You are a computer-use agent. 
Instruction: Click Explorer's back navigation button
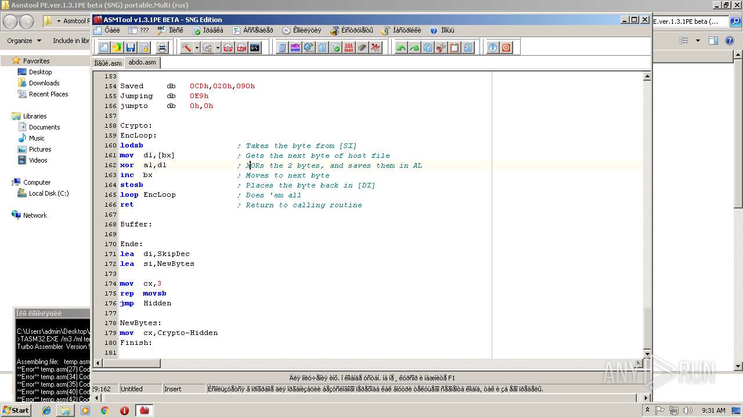point(10,22)
